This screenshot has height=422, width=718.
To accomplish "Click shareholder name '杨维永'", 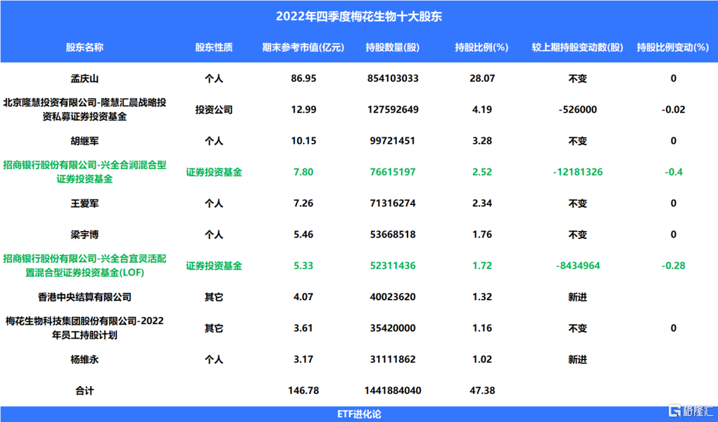I will pos(84,359).
